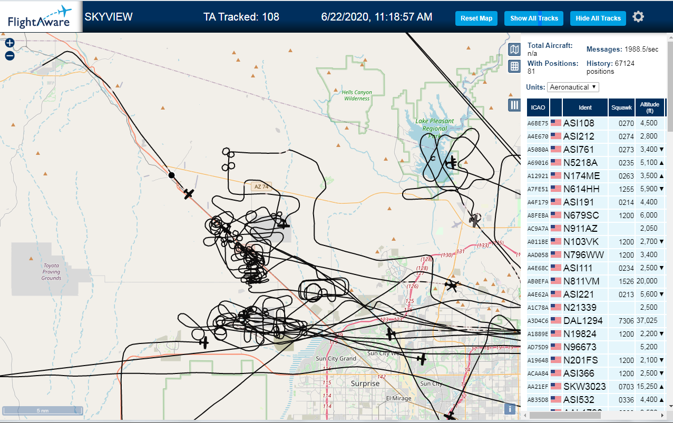
Task: Click the Toyota Proving Grounds map label
Action: pyautogui.click(x=52, y=272)
